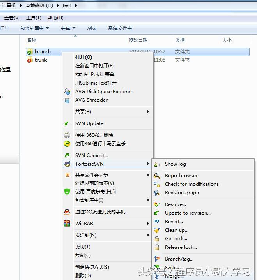Click the Repo-browser magnifier icon
This screenshot has height=280, width=257.
click(157, 176)
